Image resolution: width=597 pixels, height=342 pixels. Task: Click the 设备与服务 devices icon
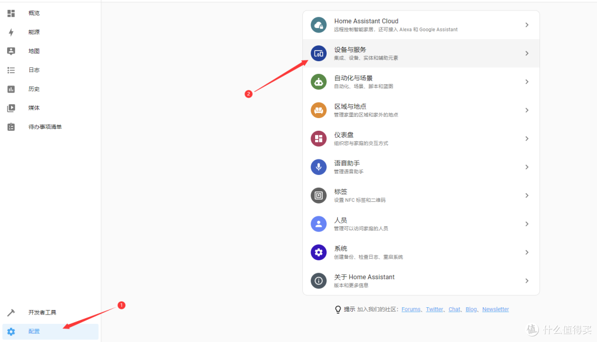319,54
